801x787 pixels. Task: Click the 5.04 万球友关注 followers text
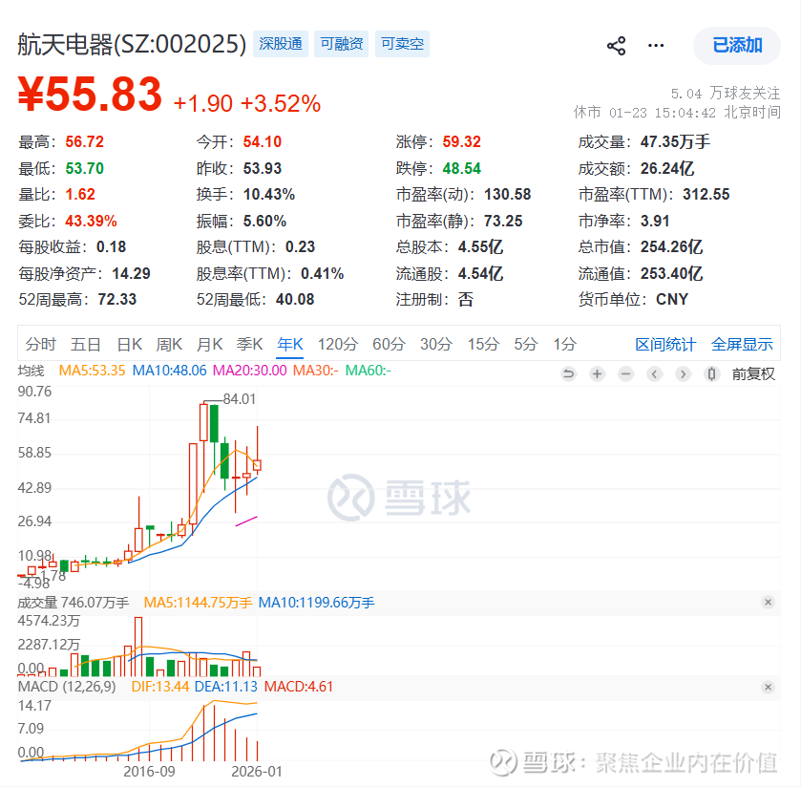click(x=726, y=94)
